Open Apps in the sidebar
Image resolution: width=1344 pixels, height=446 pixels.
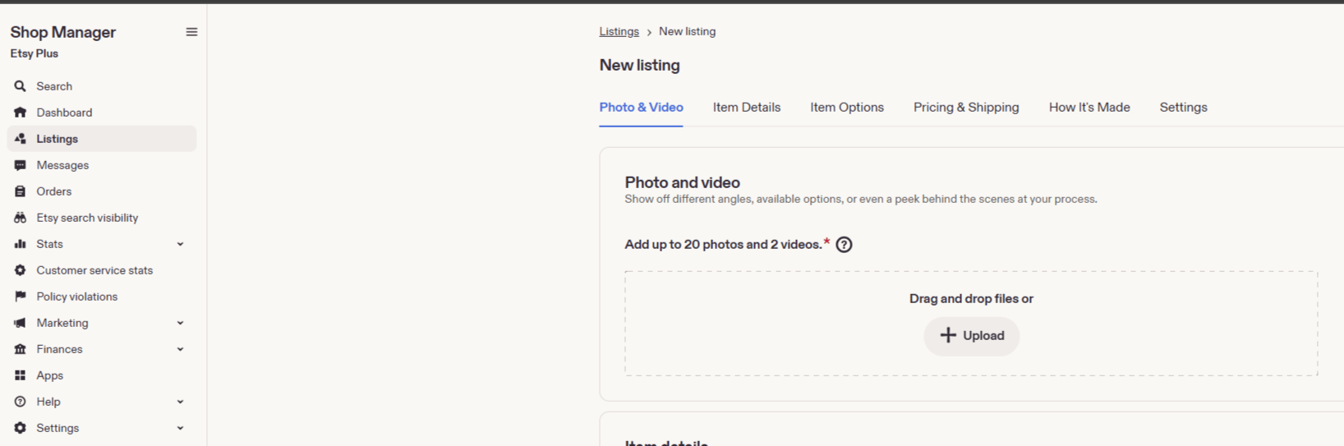click(102, 375)
